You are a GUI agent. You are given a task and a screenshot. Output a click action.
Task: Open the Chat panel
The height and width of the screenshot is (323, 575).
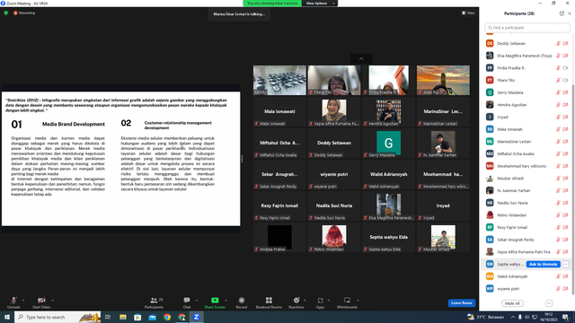coord(187,302)
